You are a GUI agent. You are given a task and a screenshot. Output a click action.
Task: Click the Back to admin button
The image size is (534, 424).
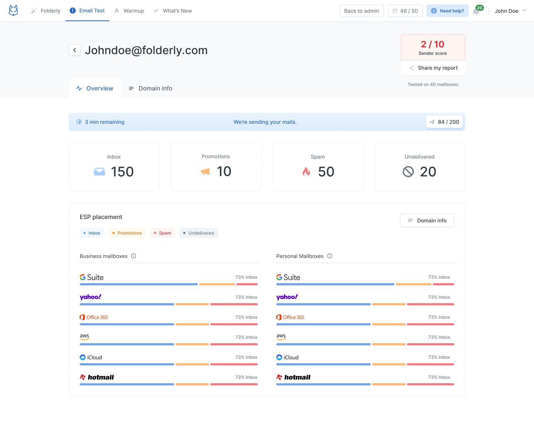tap(361, 10)
